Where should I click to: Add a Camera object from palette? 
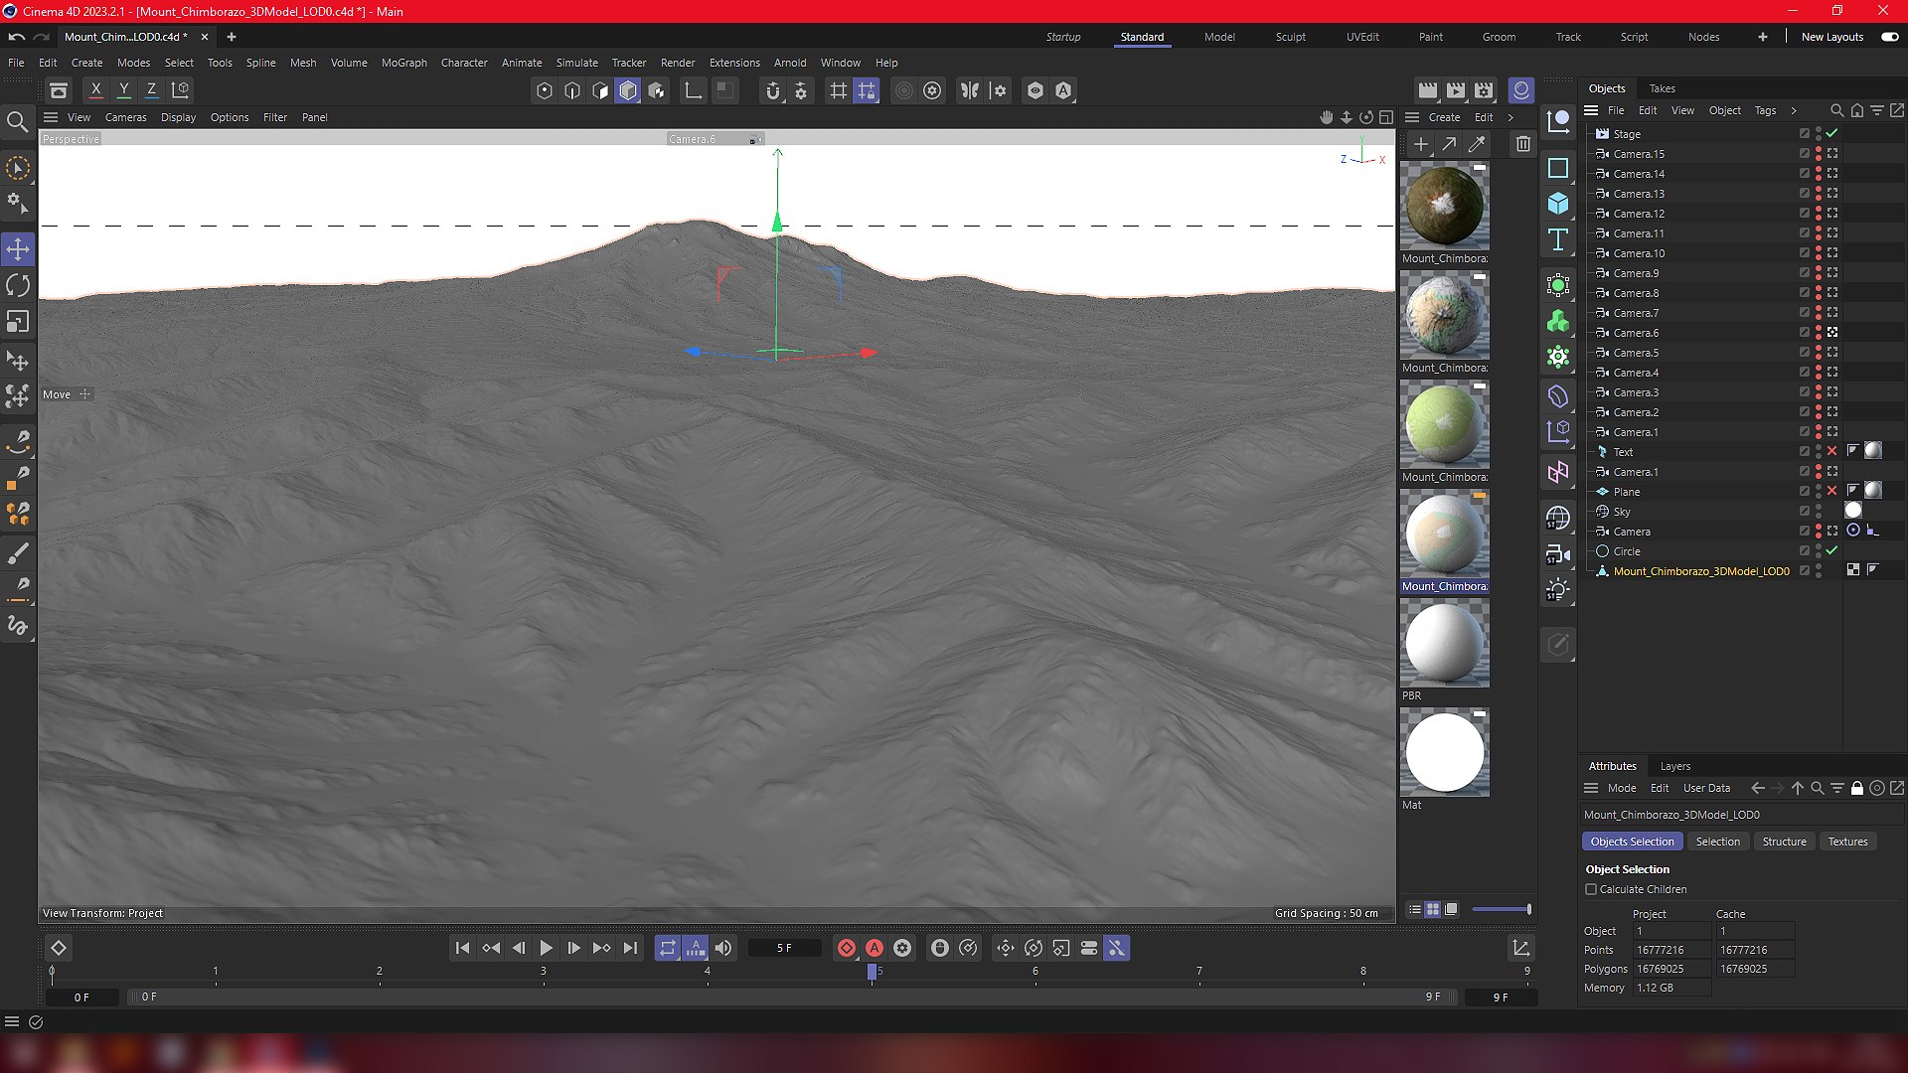(x=1558, y=554)
